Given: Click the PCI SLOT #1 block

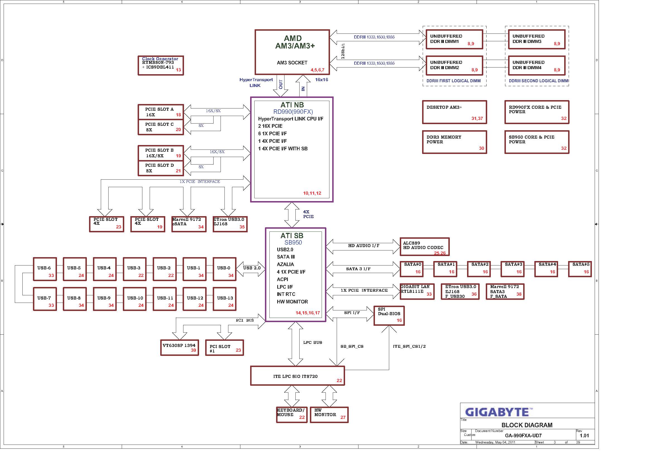Looking at the screenshot, I should click(224, 347).
